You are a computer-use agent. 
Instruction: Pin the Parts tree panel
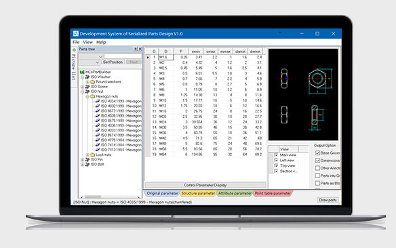pos(136,49)
